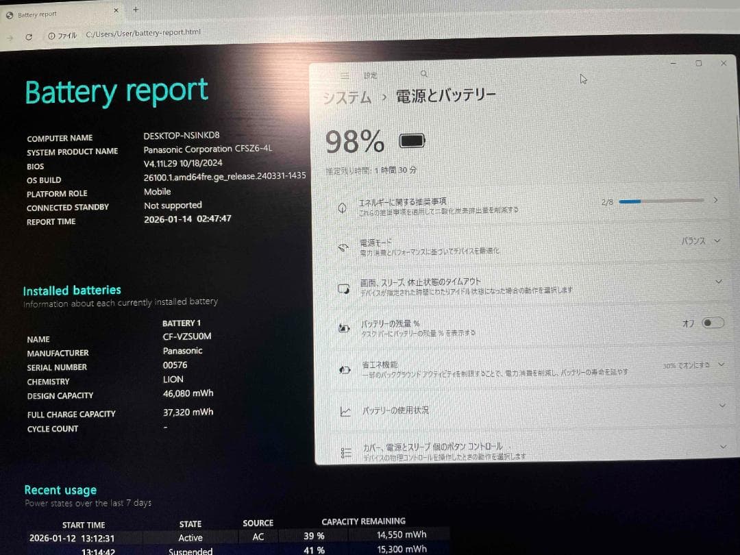Image resolution: width=740 pixels, height=555 pixels.
Task: Click the power mode icon
Action: click(343, 247)
